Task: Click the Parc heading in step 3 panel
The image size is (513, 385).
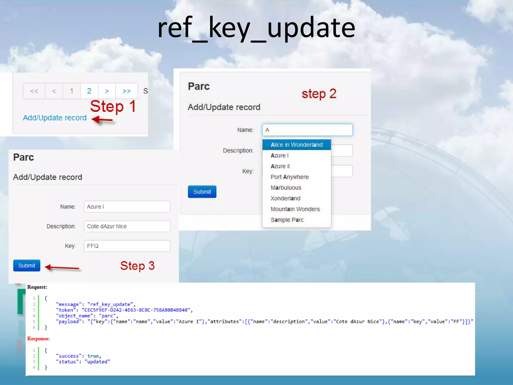Action: coord(23,157)
